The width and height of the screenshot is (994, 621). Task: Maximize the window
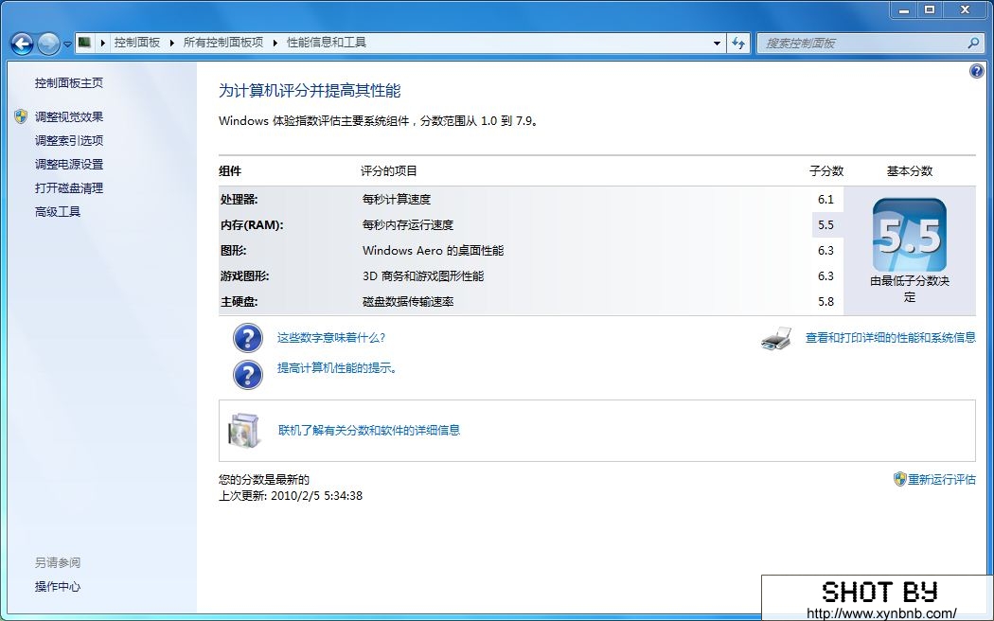pyautogui.click(x=930, y=10)
